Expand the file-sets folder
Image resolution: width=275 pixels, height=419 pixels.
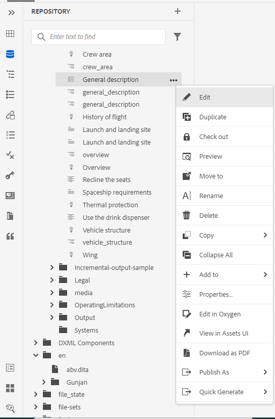click(36, 407)
